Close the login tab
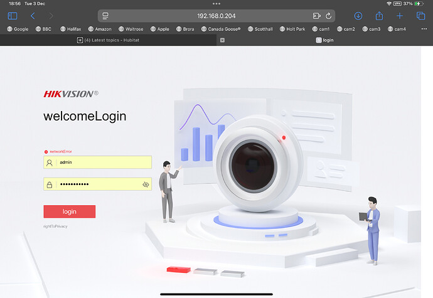This screenshot has width=433, height=298. (222, 40)
